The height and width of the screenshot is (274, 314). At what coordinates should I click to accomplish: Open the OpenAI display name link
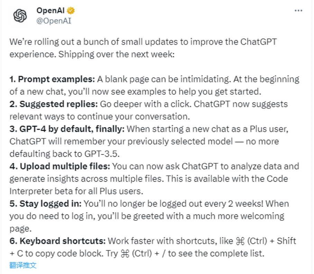click(x=52, y=10)
